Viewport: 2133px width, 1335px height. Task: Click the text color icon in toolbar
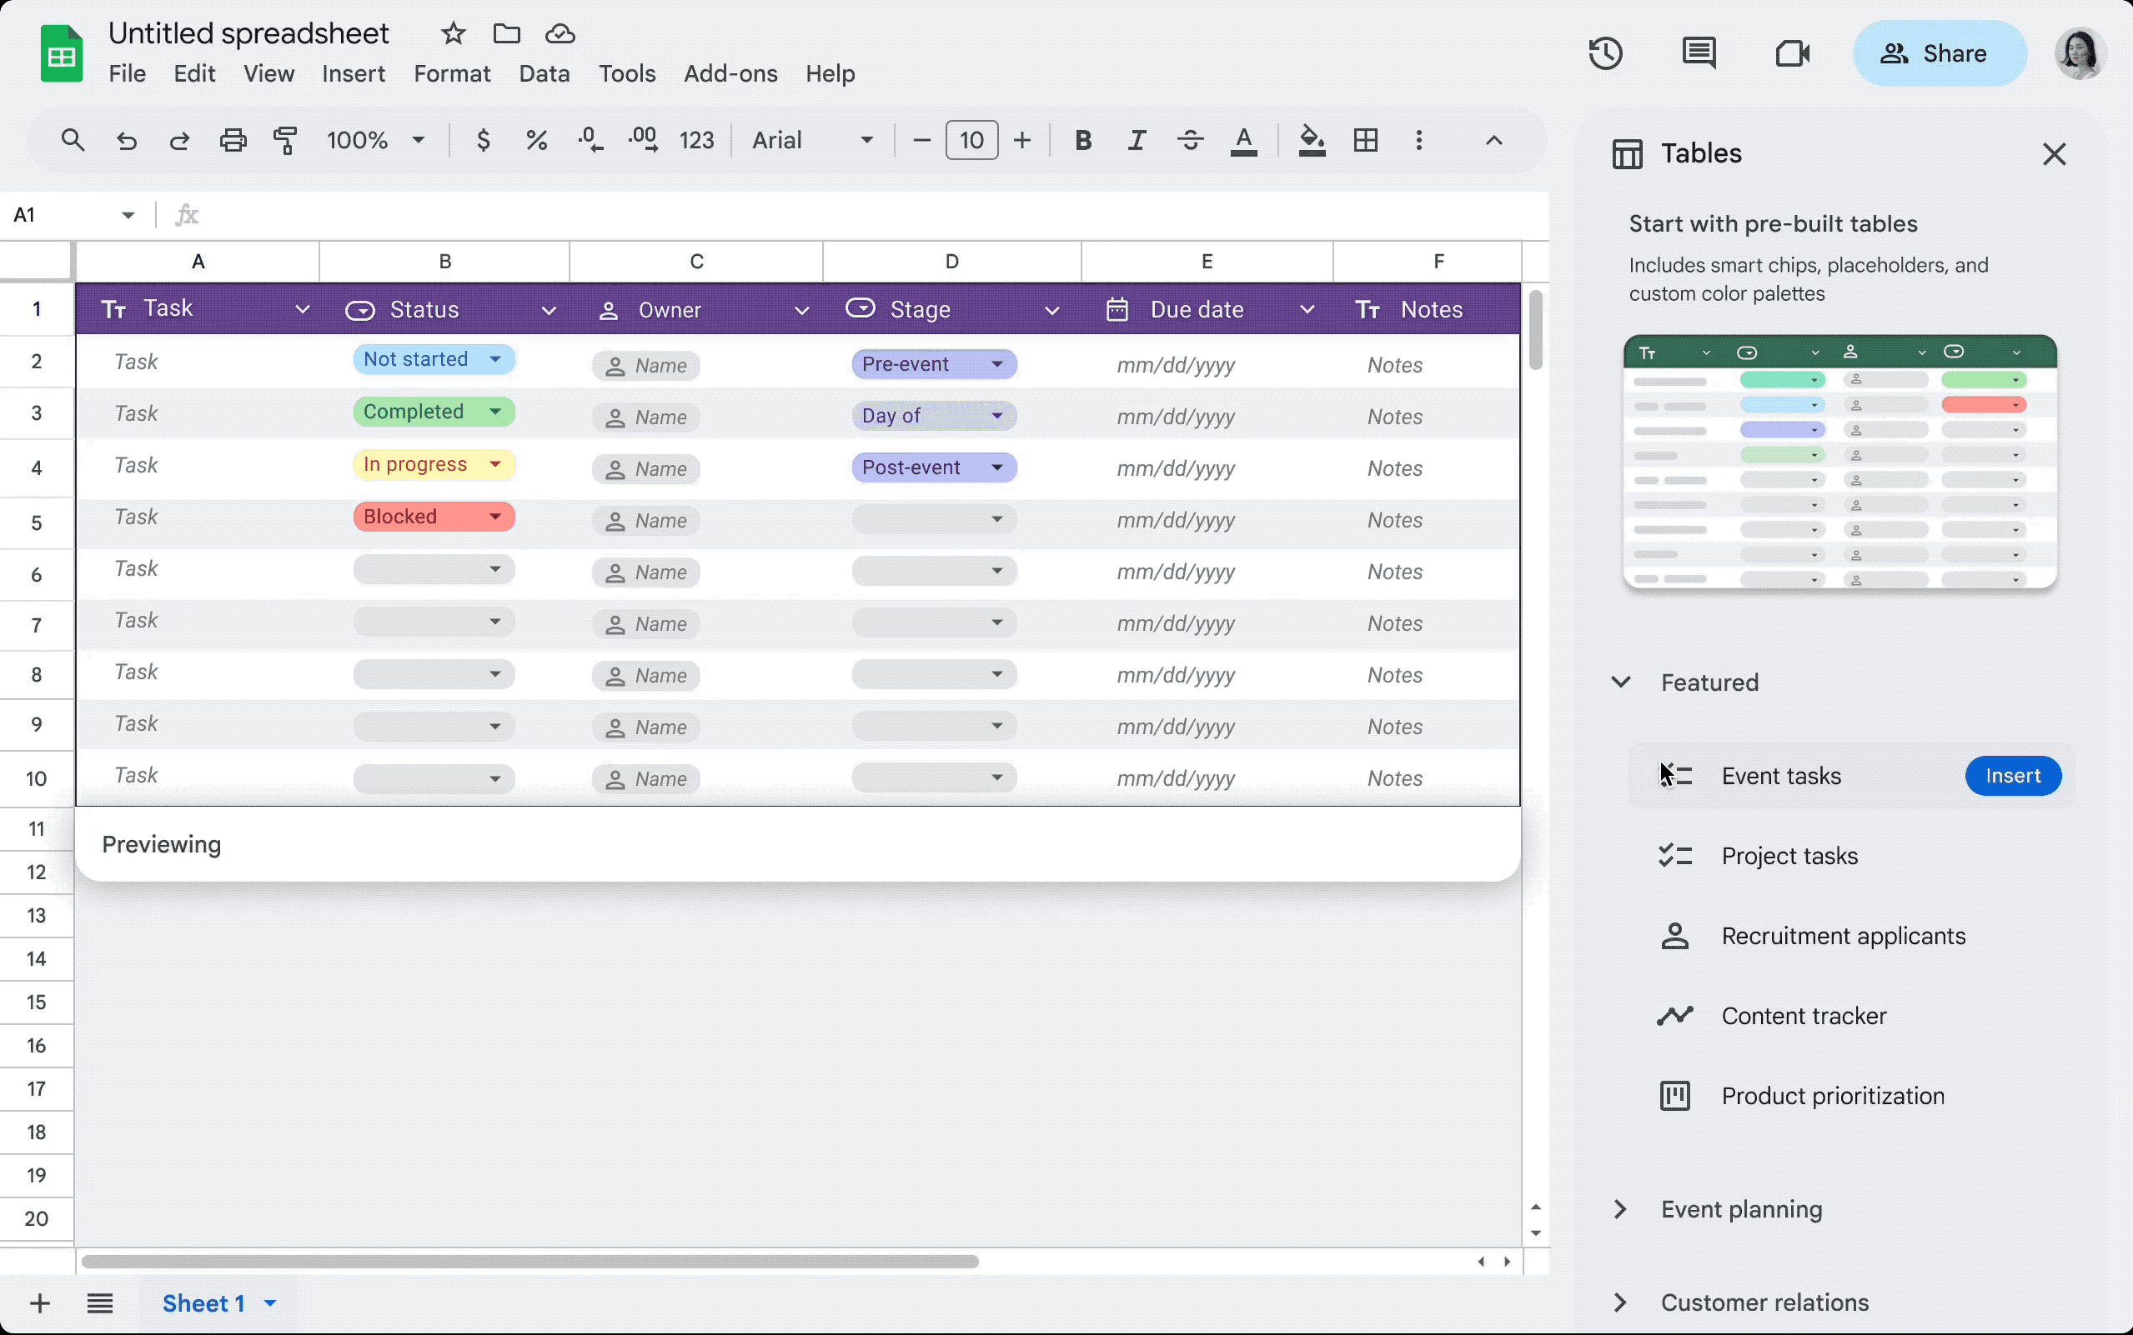pos(1243,140)
